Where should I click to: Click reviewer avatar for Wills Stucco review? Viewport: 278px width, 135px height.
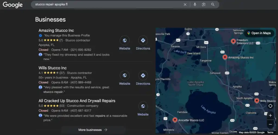(40, 87)
